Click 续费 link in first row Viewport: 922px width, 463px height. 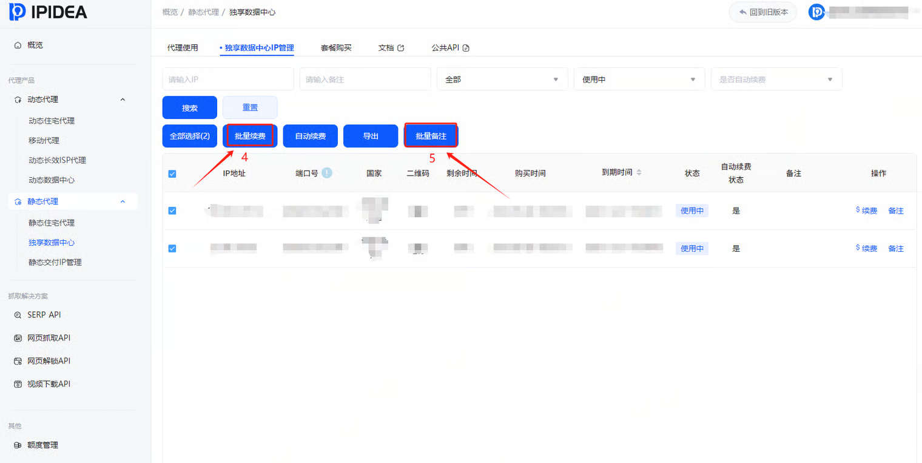pos(866,211)
